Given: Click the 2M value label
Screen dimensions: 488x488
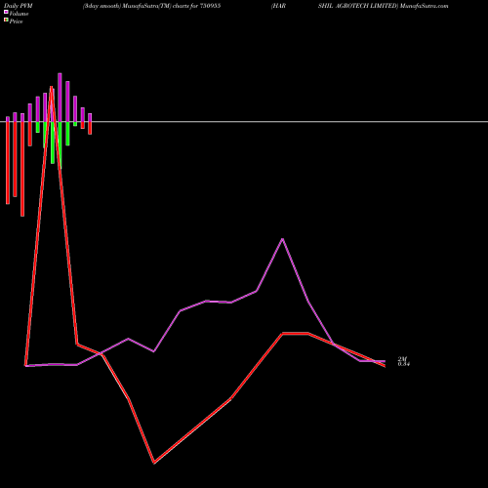Looking at the screenshot, I should pos(402,359).
